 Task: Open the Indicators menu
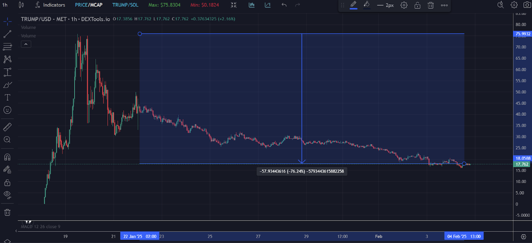[50, 5]
